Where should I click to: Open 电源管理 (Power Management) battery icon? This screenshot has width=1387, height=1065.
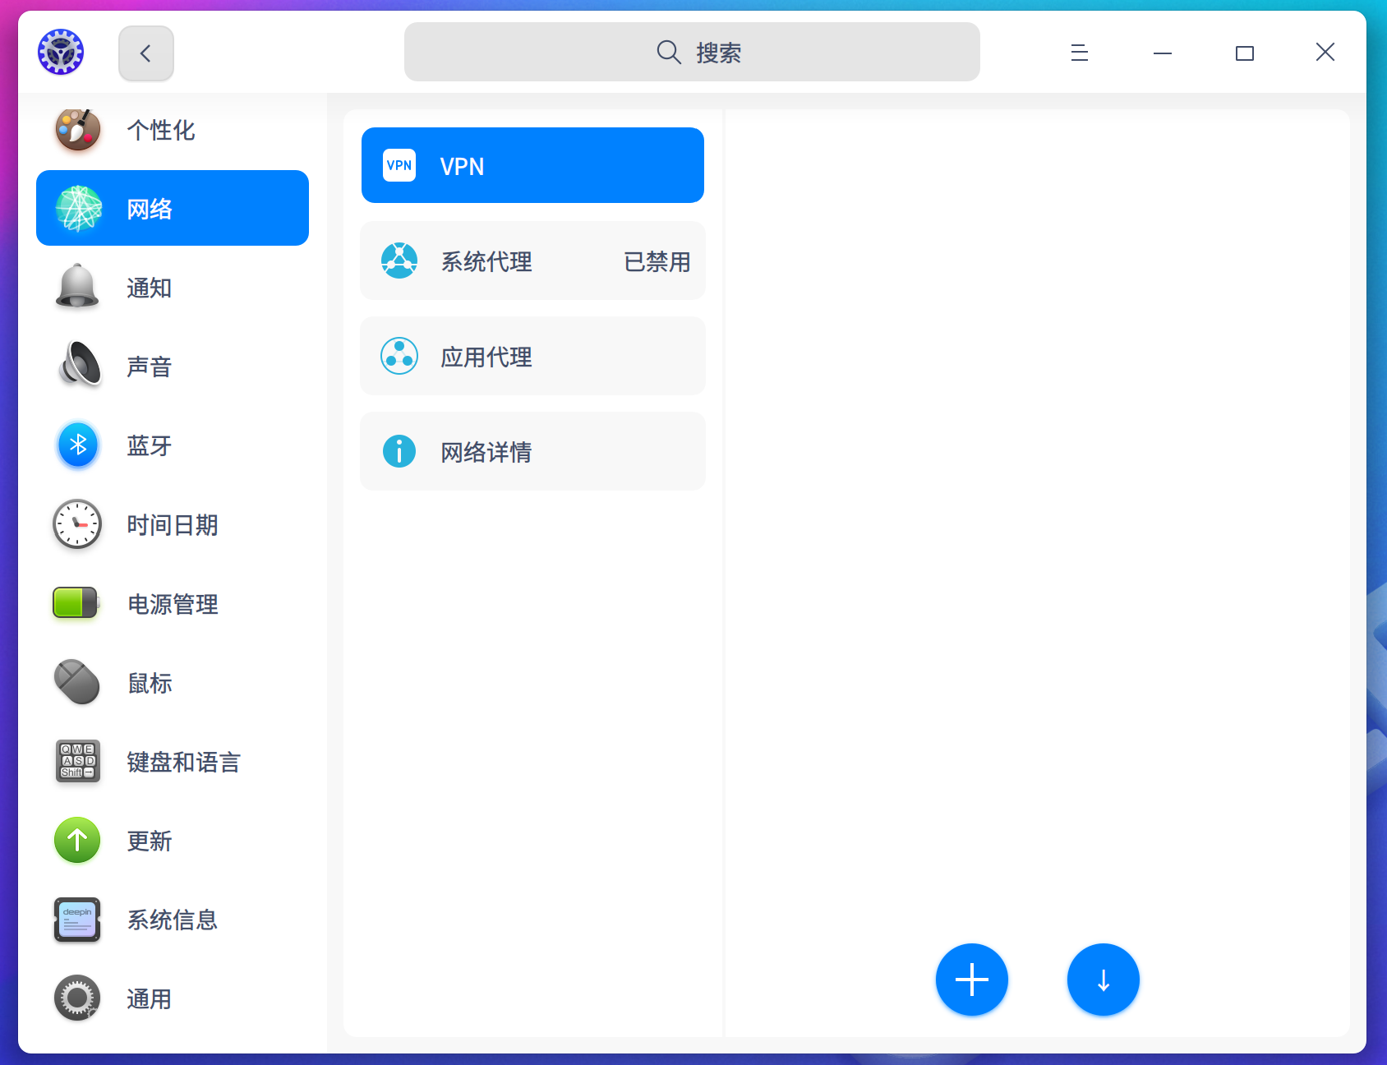[76, 604]
